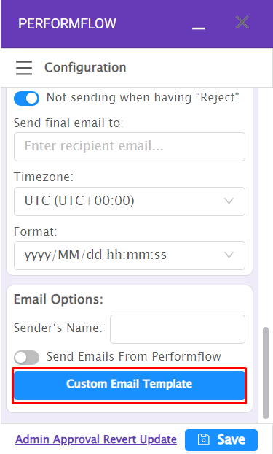The width and height of the screenshot is (273, 454).
Task: Open the Format dropdown showing yyyy/MM/dd hh:mm:ss
Action: tap(130, 255)
